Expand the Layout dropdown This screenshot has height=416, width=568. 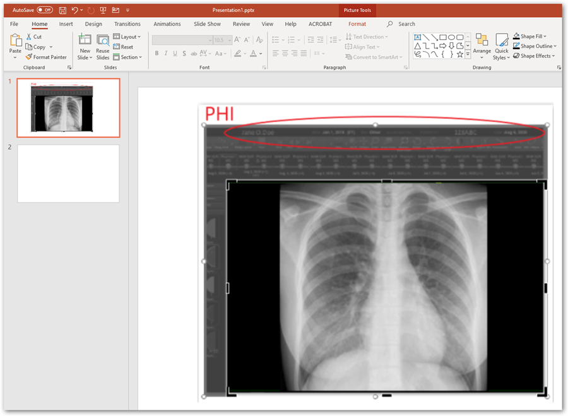(x=127, y=37)
